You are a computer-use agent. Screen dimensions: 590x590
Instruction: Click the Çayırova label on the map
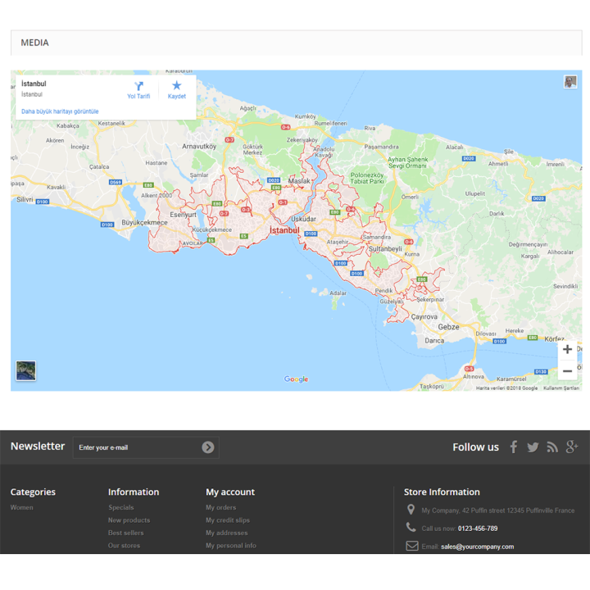[424, 317]
